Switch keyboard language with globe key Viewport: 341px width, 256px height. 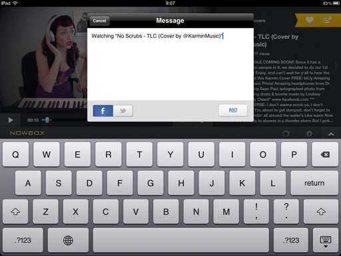coord(68,240)
